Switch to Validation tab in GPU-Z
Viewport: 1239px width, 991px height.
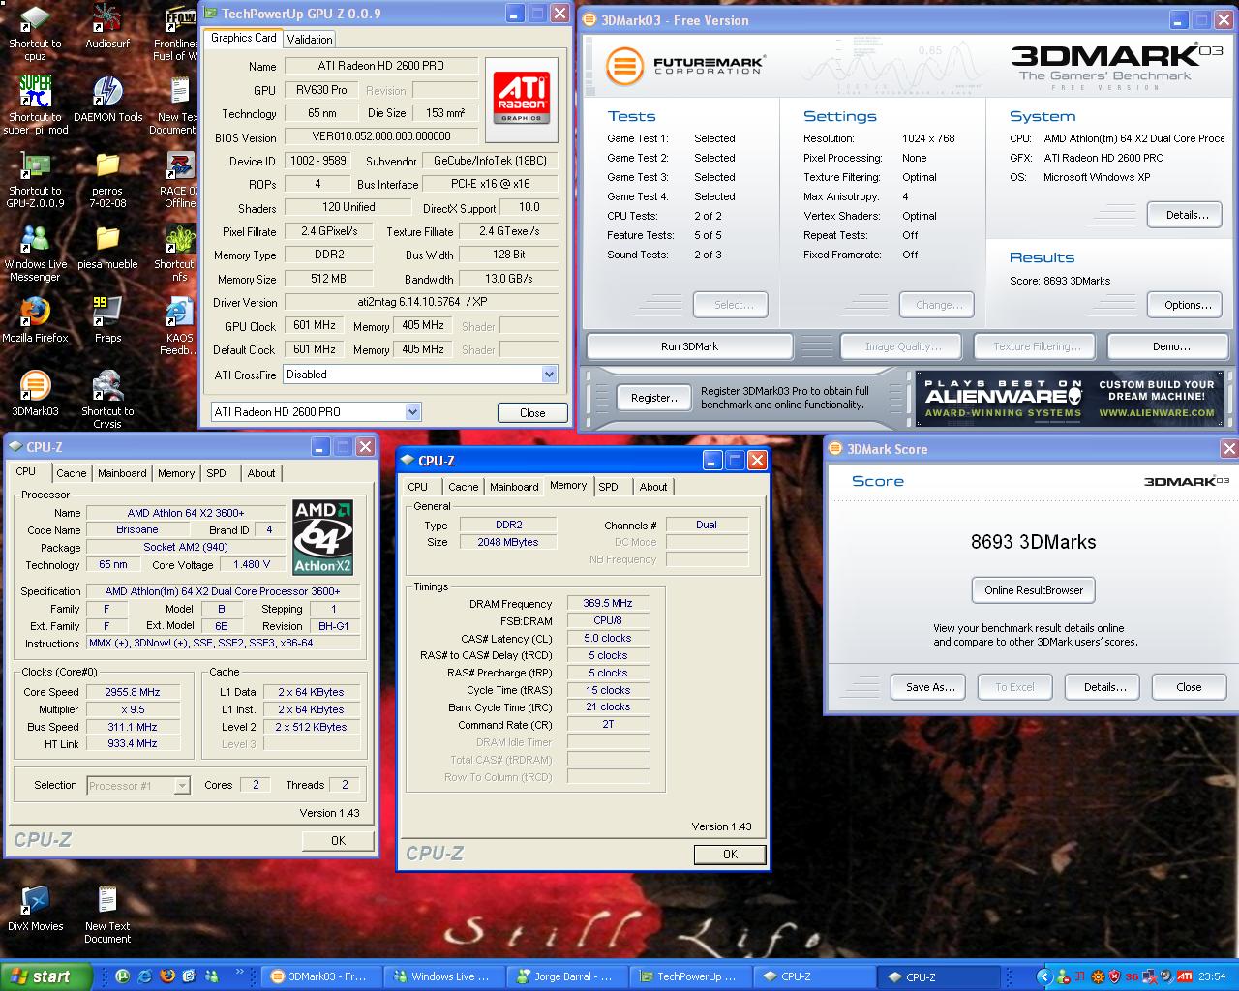pyautogui.click(x=310, y=39)
